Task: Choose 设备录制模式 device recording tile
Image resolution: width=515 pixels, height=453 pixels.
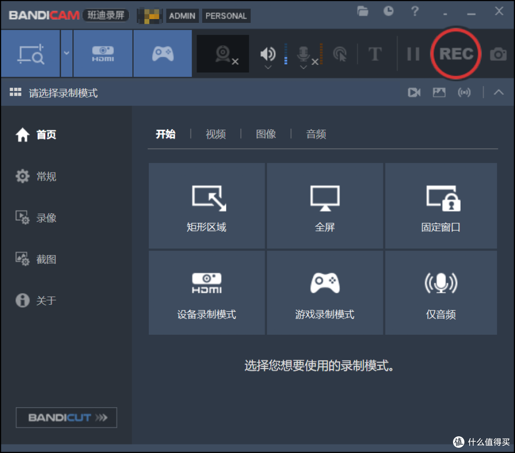Action: (x=206, y=293)
